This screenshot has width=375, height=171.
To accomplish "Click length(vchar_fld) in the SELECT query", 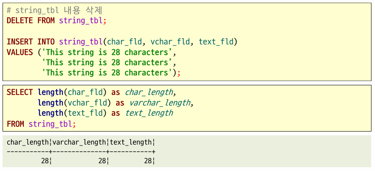I will (74, 103).
